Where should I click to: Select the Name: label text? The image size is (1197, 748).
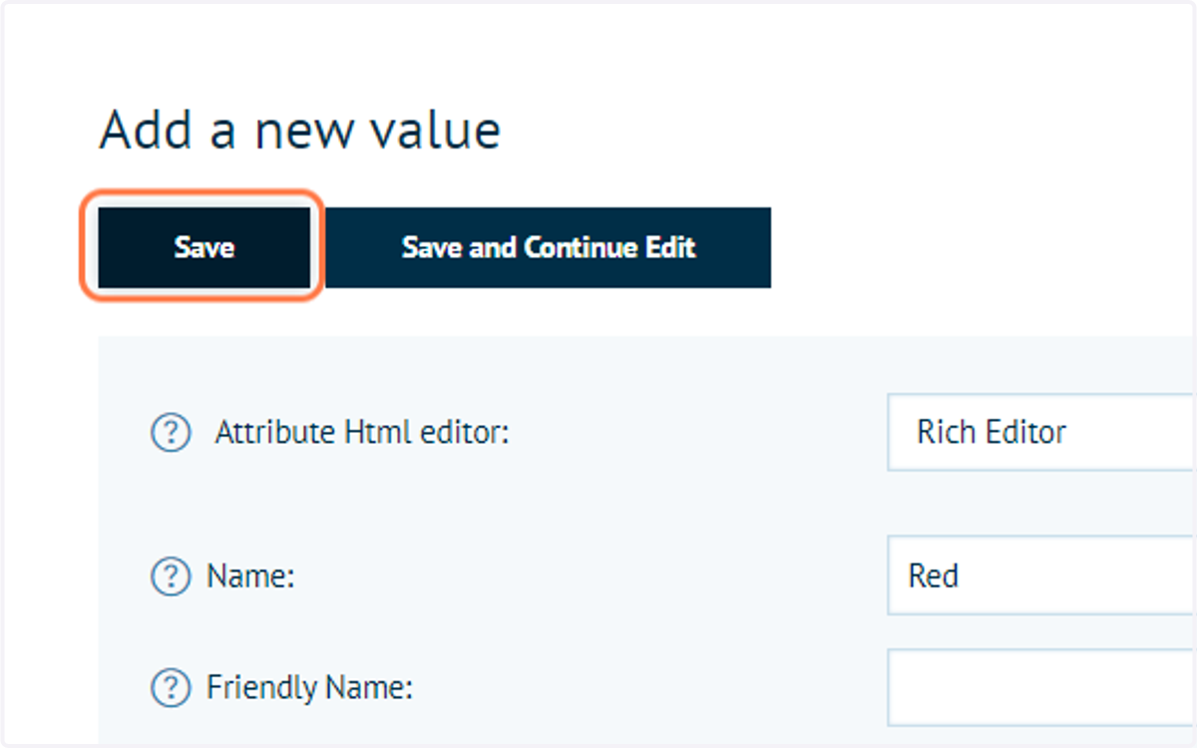tap(250, 576)
